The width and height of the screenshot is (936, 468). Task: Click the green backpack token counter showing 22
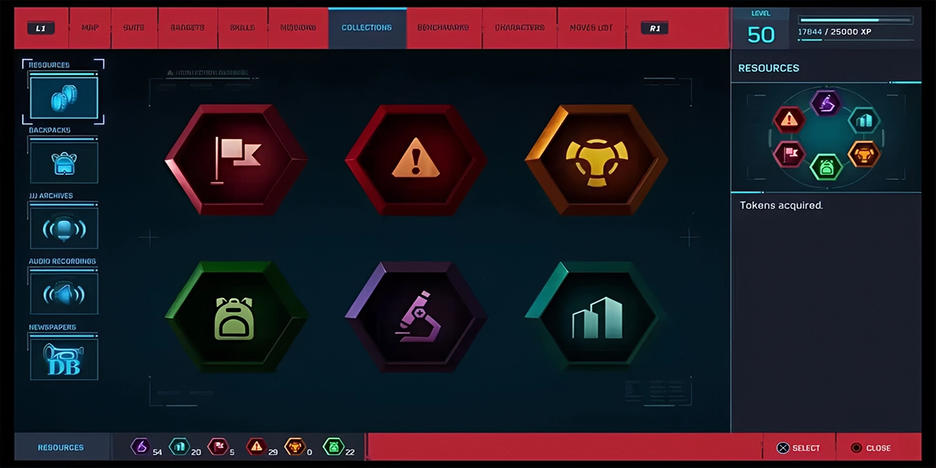click(339, 447)
